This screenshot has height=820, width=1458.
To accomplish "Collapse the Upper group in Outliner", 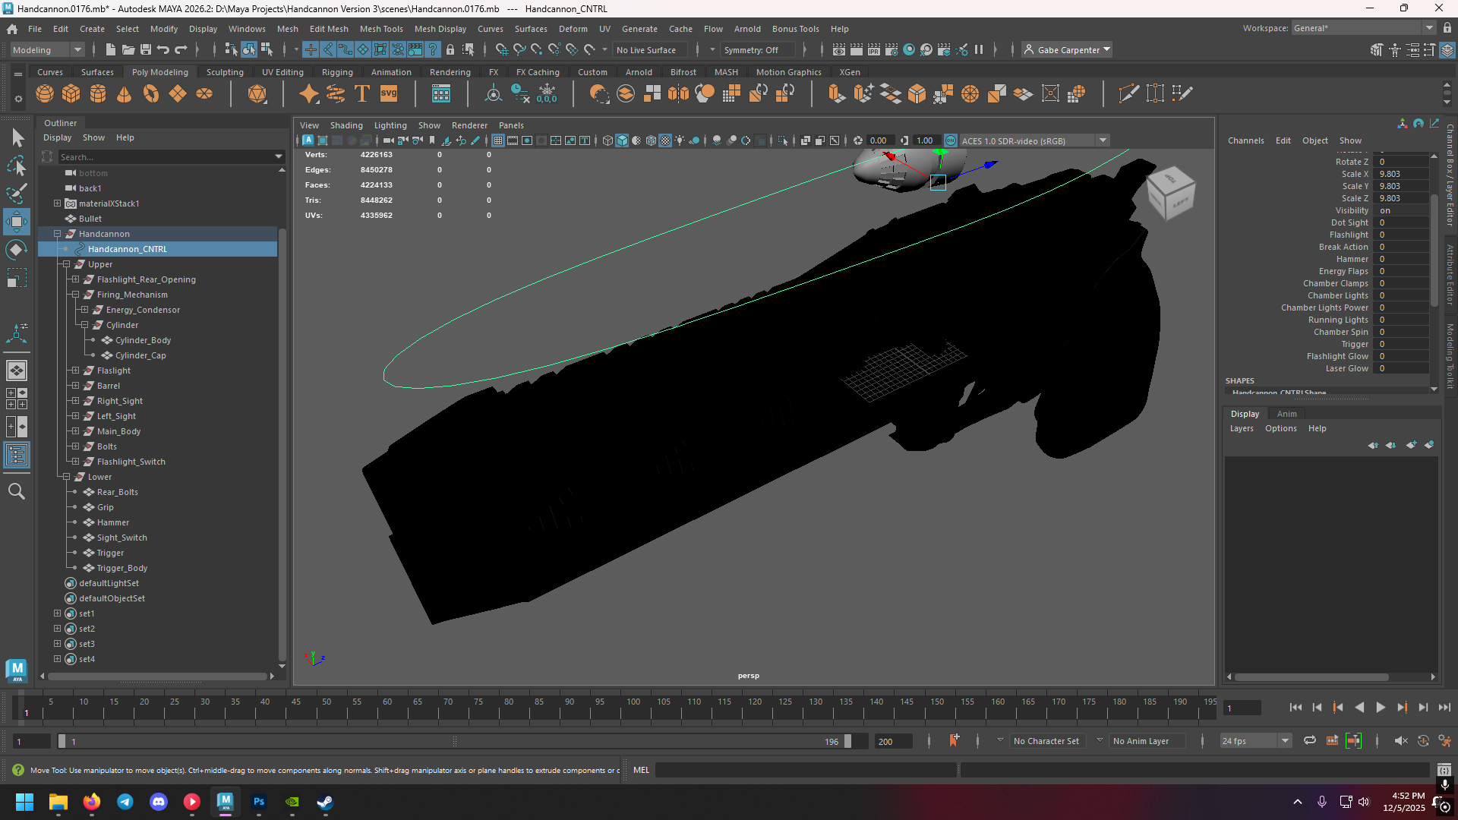I will click(x=66, y=264).
